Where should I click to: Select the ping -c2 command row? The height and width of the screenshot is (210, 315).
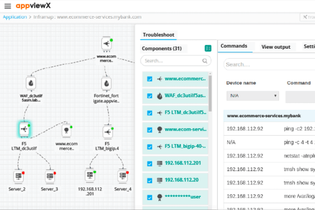coord(269,129)
